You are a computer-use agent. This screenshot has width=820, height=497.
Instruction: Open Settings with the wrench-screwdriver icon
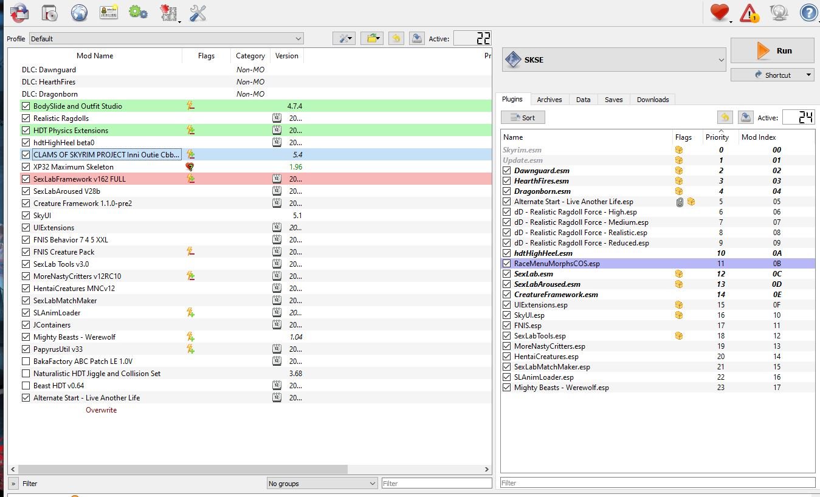pos(198,12)
